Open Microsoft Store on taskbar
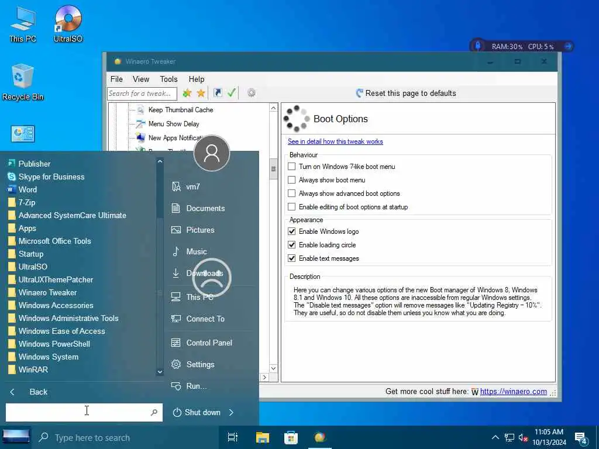Viewport: 599px width, 449px height. coord(291,437)
